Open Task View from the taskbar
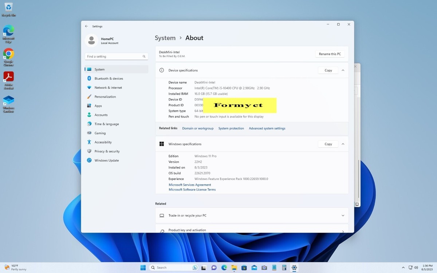This screenshot has width=437, height=273. point(204,268)
